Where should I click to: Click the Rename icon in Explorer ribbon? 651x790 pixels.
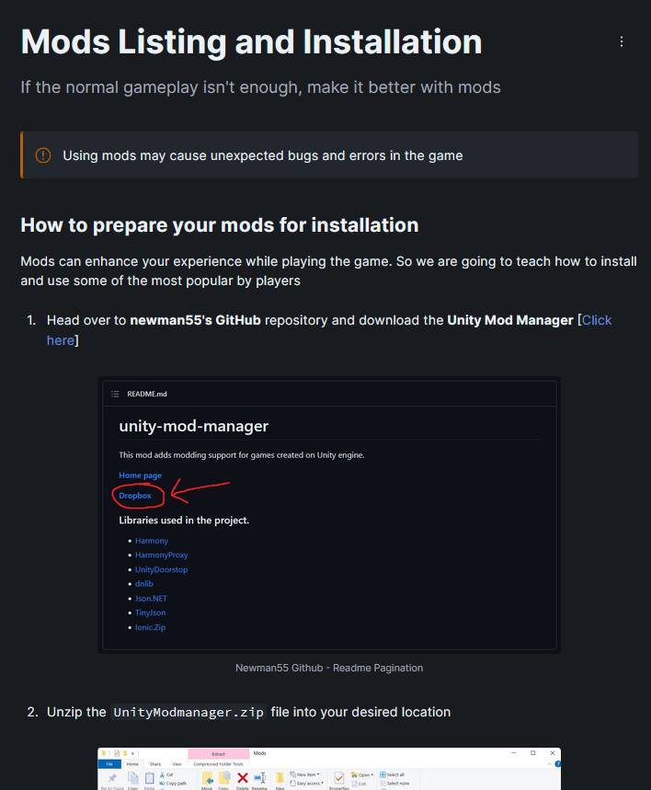point(260,778)
